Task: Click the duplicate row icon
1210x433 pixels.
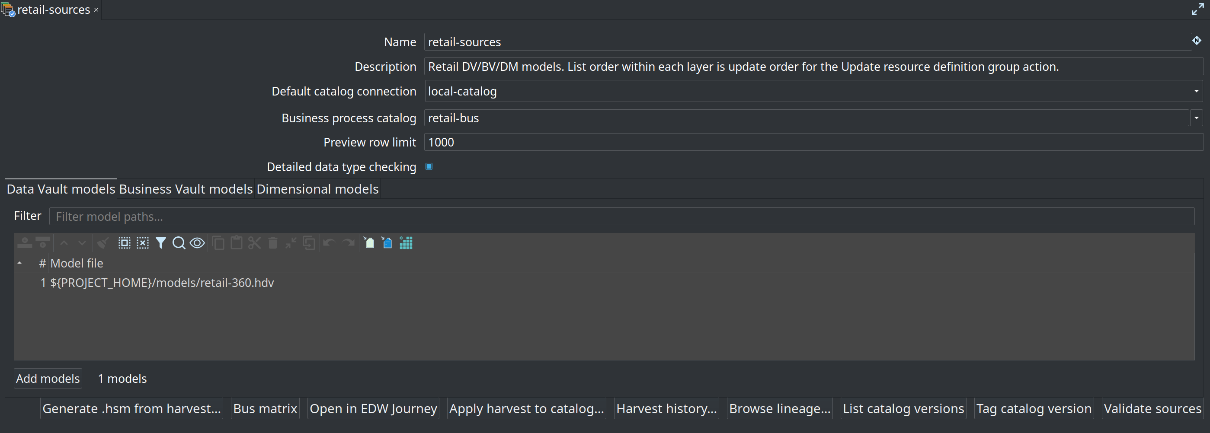Action: click(309, 243)
